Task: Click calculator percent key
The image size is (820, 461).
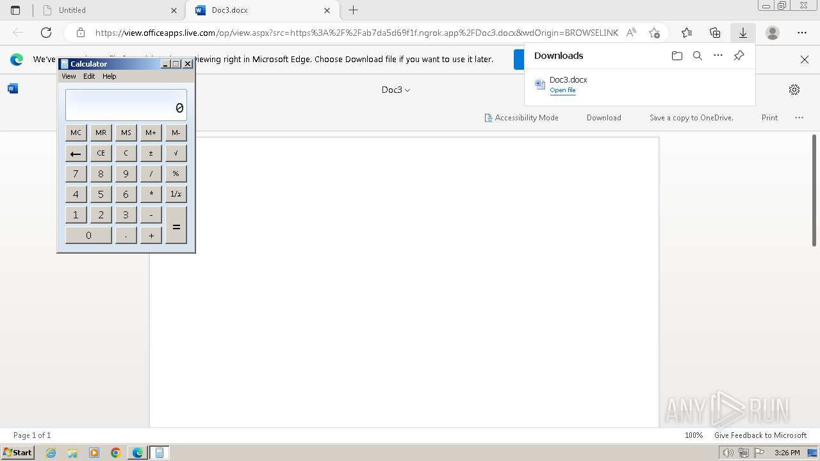Action: [x=176, y=174]
